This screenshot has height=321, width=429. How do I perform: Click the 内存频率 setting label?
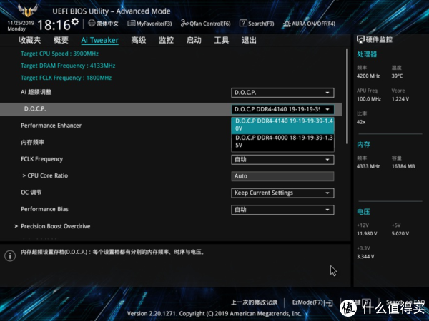tap(33, 142)
